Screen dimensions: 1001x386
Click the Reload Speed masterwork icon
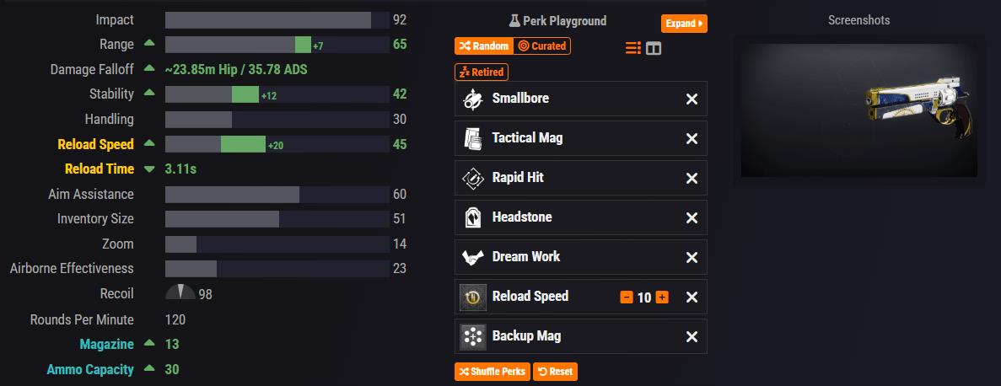point(472,297)
